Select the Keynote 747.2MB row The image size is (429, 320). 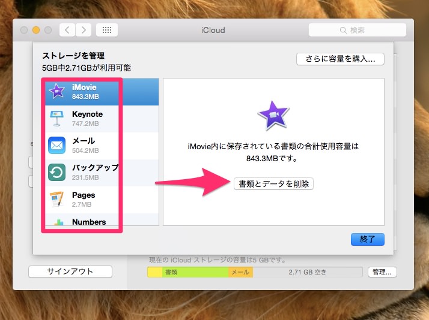tap(102, 119)
